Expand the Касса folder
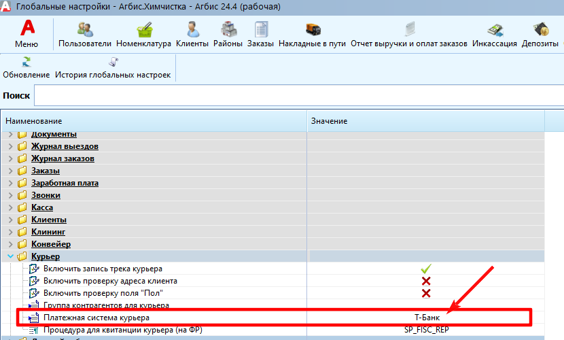The width and height of the screenshot is (564, 340). click(11, 207)
